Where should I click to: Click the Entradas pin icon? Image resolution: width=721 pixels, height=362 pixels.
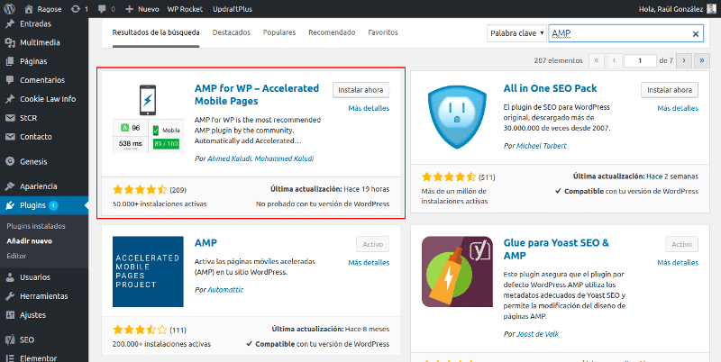point(10,24)
